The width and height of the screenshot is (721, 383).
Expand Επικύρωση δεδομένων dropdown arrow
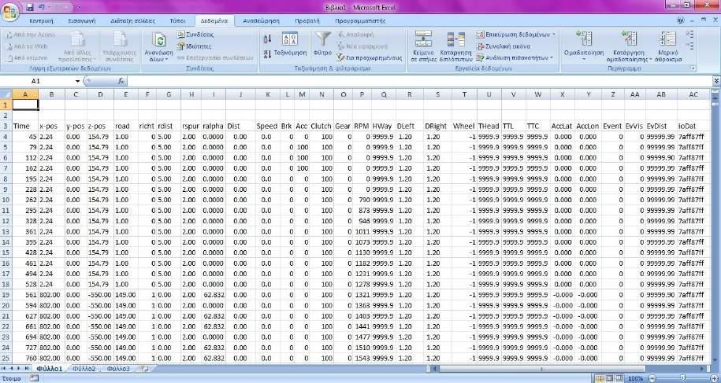pos(554,35)
